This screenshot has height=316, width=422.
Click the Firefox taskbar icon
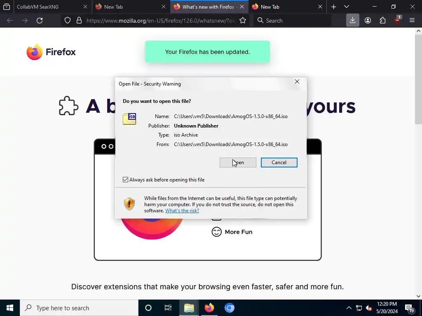pos(209,308)
